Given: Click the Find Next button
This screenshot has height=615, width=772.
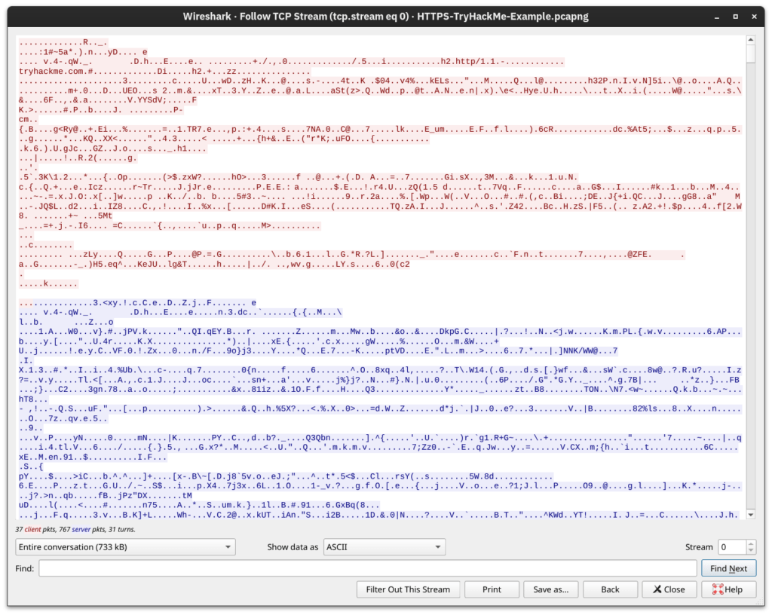Looking at the screenshot, I should (728, 568).
